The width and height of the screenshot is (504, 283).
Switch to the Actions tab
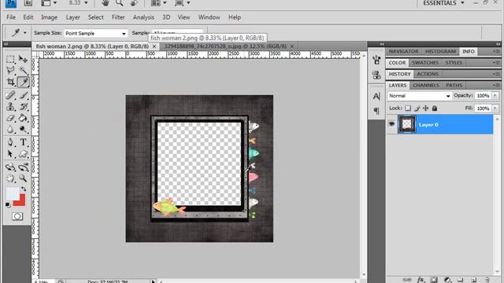click(x=428, y=74)
